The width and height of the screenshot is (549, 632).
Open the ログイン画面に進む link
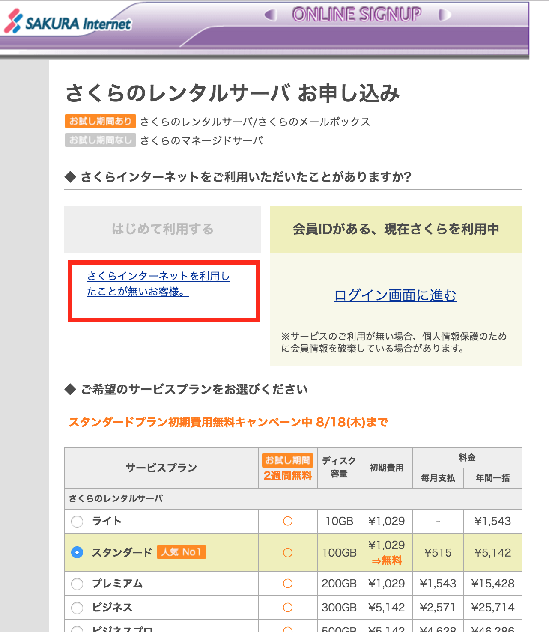click(395, 295)
